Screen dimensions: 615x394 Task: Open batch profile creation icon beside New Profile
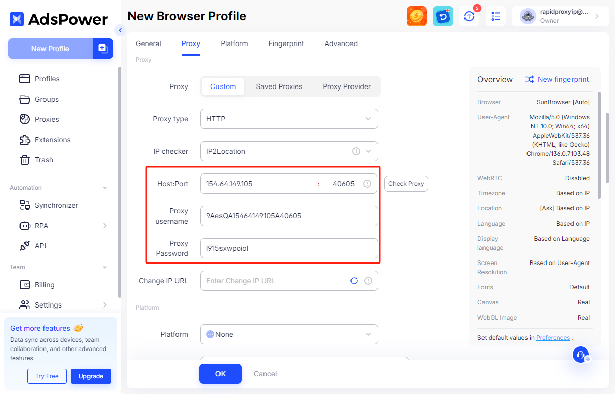103,49
